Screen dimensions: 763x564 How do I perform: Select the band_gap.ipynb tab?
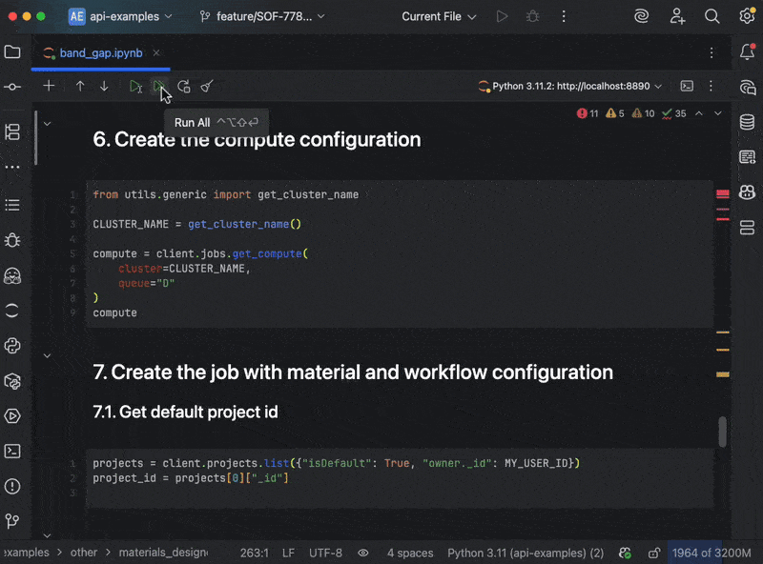point(101,53)
